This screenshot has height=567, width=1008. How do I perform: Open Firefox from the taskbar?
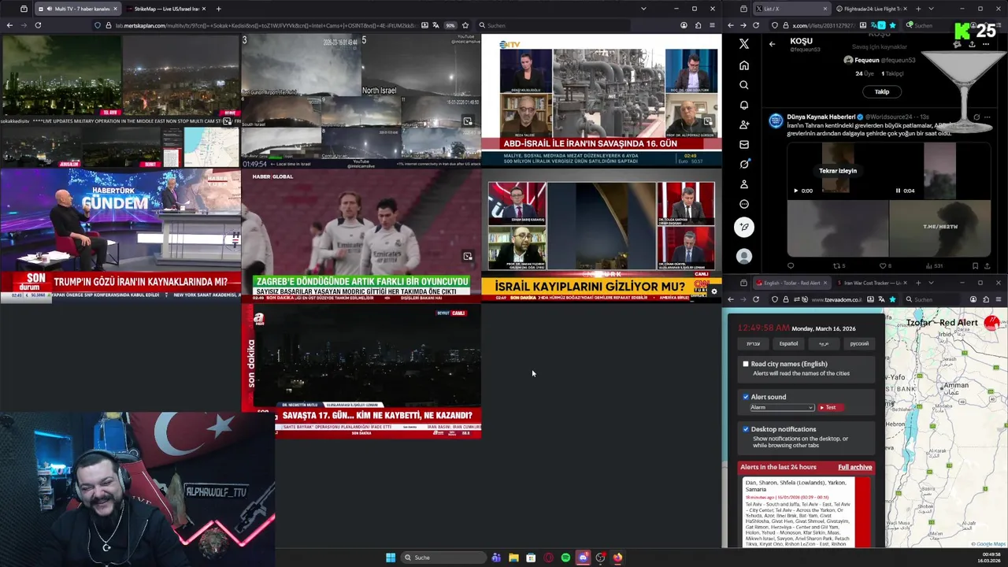click(x=617, y=558)
